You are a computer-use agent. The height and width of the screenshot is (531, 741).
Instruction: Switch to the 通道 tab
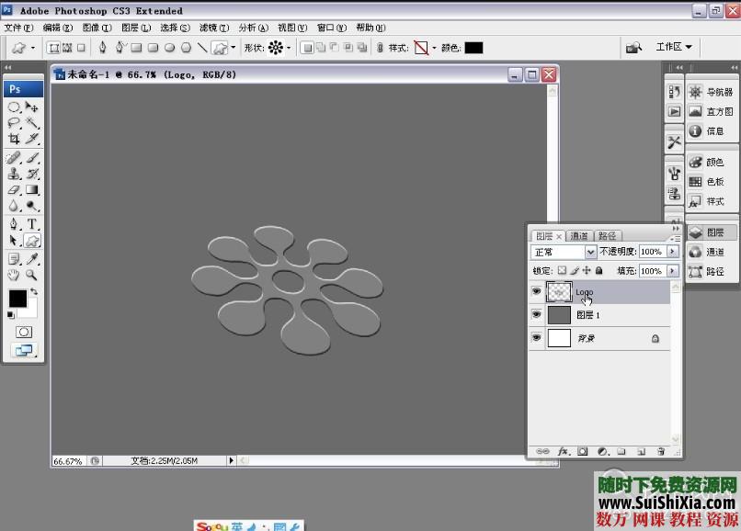point(579,236)
